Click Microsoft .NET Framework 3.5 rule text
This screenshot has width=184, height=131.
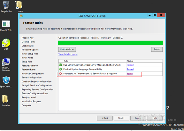pos(90,74)
